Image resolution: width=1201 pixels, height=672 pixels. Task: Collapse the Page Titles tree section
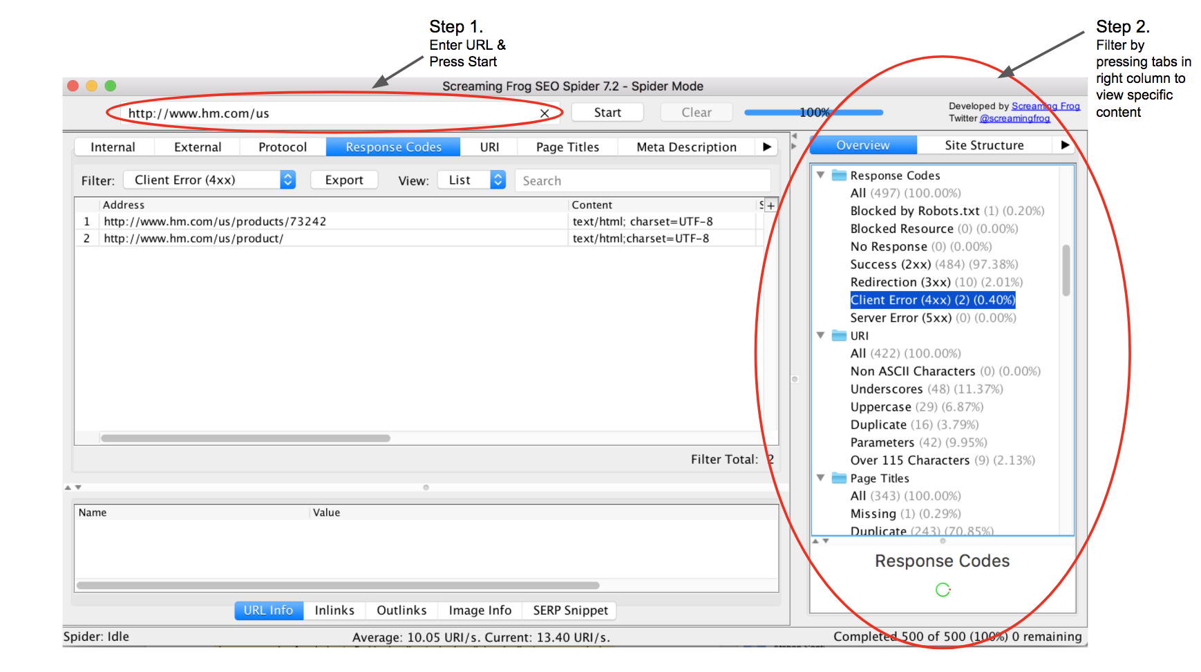[820, 478]
